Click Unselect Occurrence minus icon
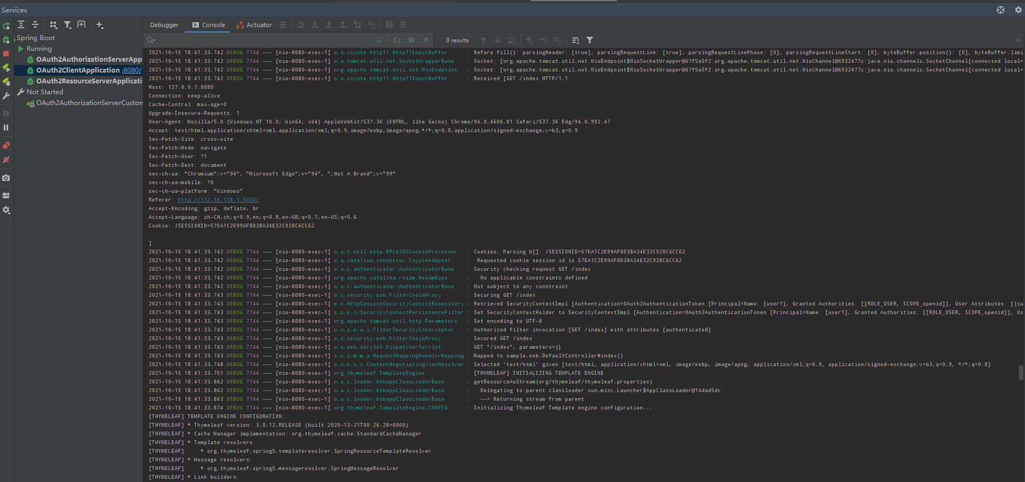Screen dimensions: 1025x482 pos(544,40)
